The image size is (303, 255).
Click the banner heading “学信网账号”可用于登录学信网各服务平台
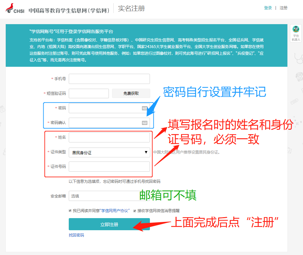point(71,31)
